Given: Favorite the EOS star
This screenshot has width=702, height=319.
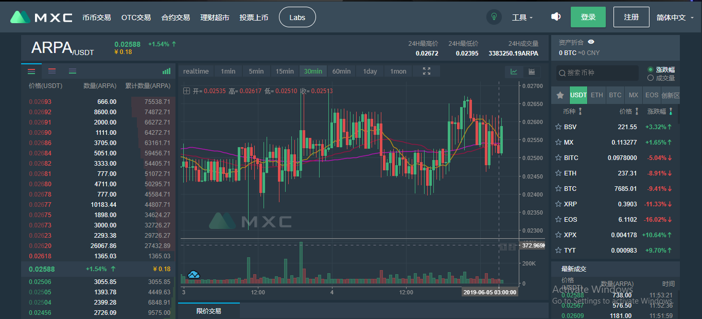Looking at the screenshot, I should [x=558, y=219].
